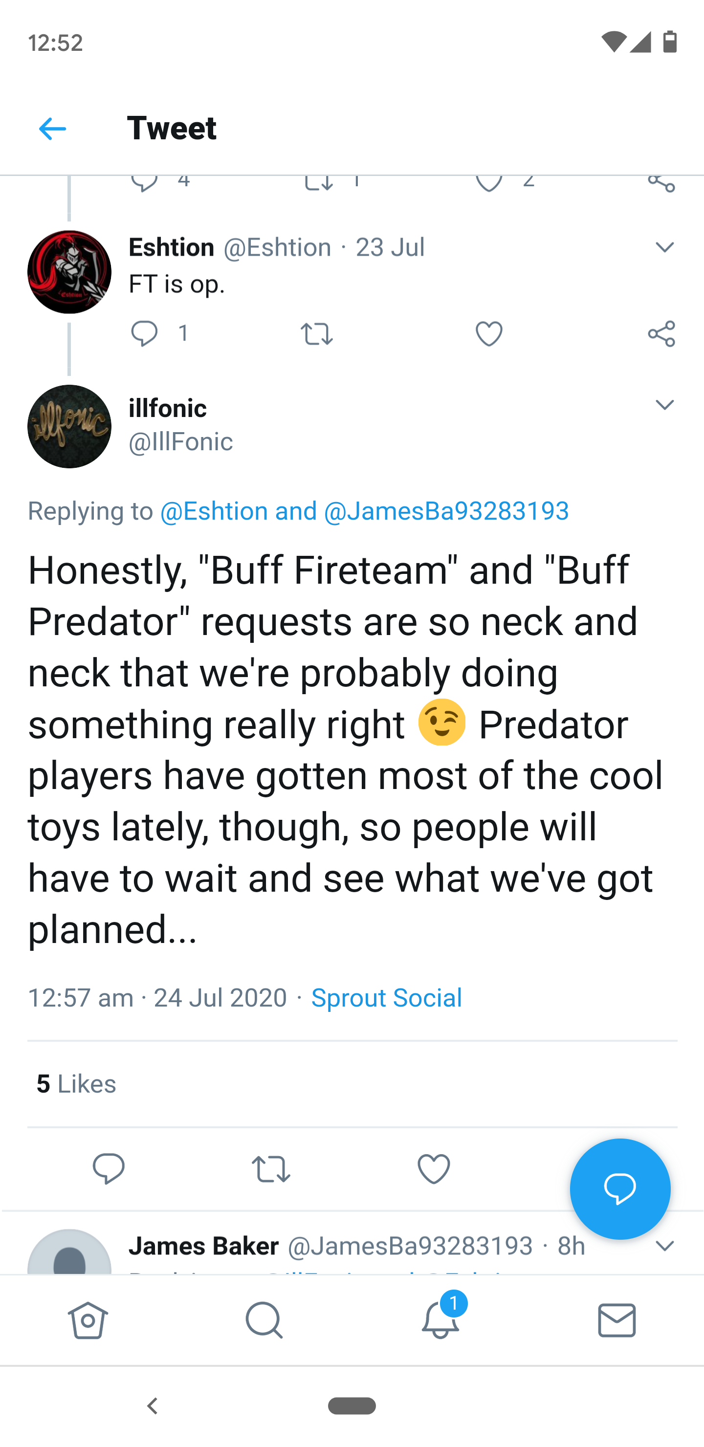Open the Notifications bell tab
The width and height of the screenshot is (704, 1447).
coord(440,1320)
